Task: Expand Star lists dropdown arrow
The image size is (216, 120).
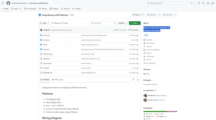Action: [175, 15]
